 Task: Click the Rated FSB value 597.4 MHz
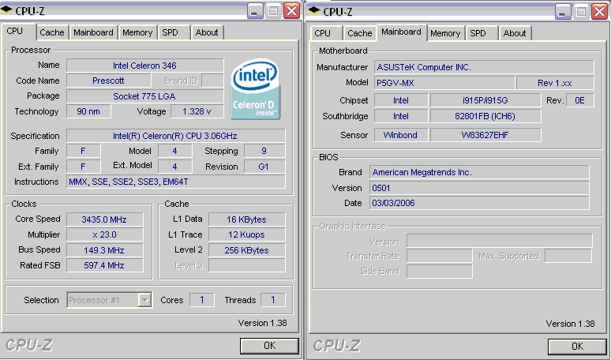point(105,265)
